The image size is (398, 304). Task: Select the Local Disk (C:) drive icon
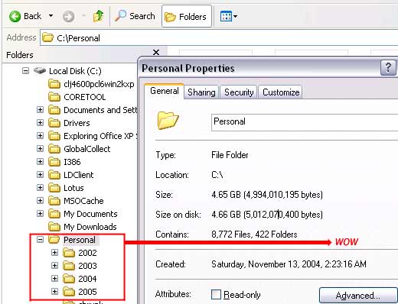[40, 70]
